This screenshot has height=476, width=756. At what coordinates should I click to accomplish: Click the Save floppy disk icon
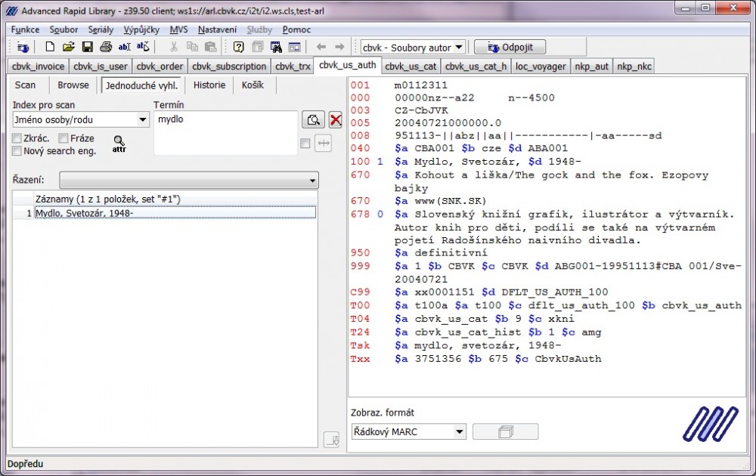click(87, 47)
